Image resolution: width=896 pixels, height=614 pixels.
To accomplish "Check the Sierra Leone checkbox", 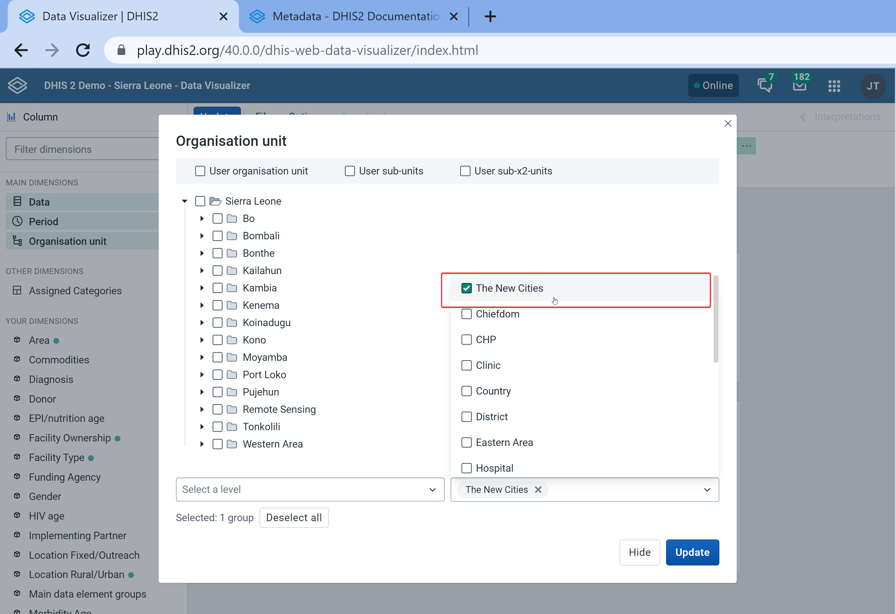I will point(200,201).
